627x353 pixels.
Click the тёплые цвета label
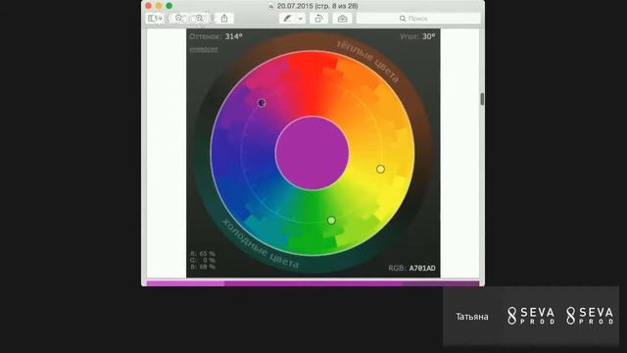[x=368, y=61]
